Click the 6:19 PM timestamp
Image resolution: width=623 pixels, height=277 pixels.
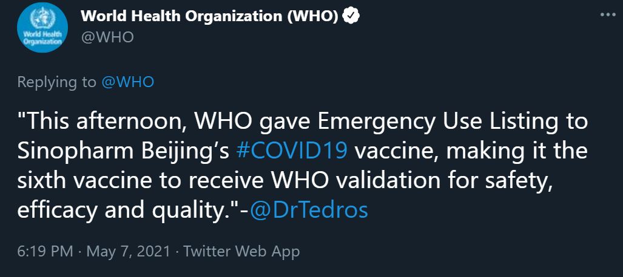pyautogui.click(x=45, y=252)
